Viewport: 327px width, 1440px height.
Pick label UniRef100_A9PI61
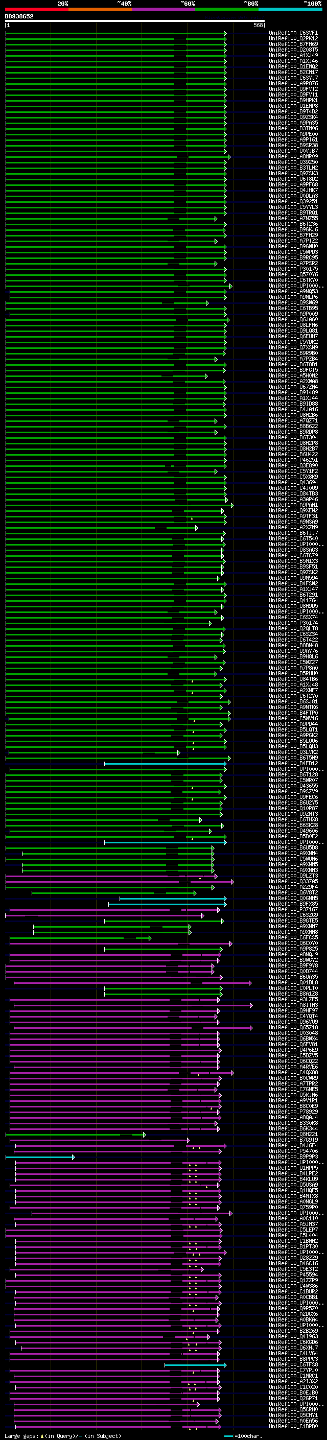[293, 140]
